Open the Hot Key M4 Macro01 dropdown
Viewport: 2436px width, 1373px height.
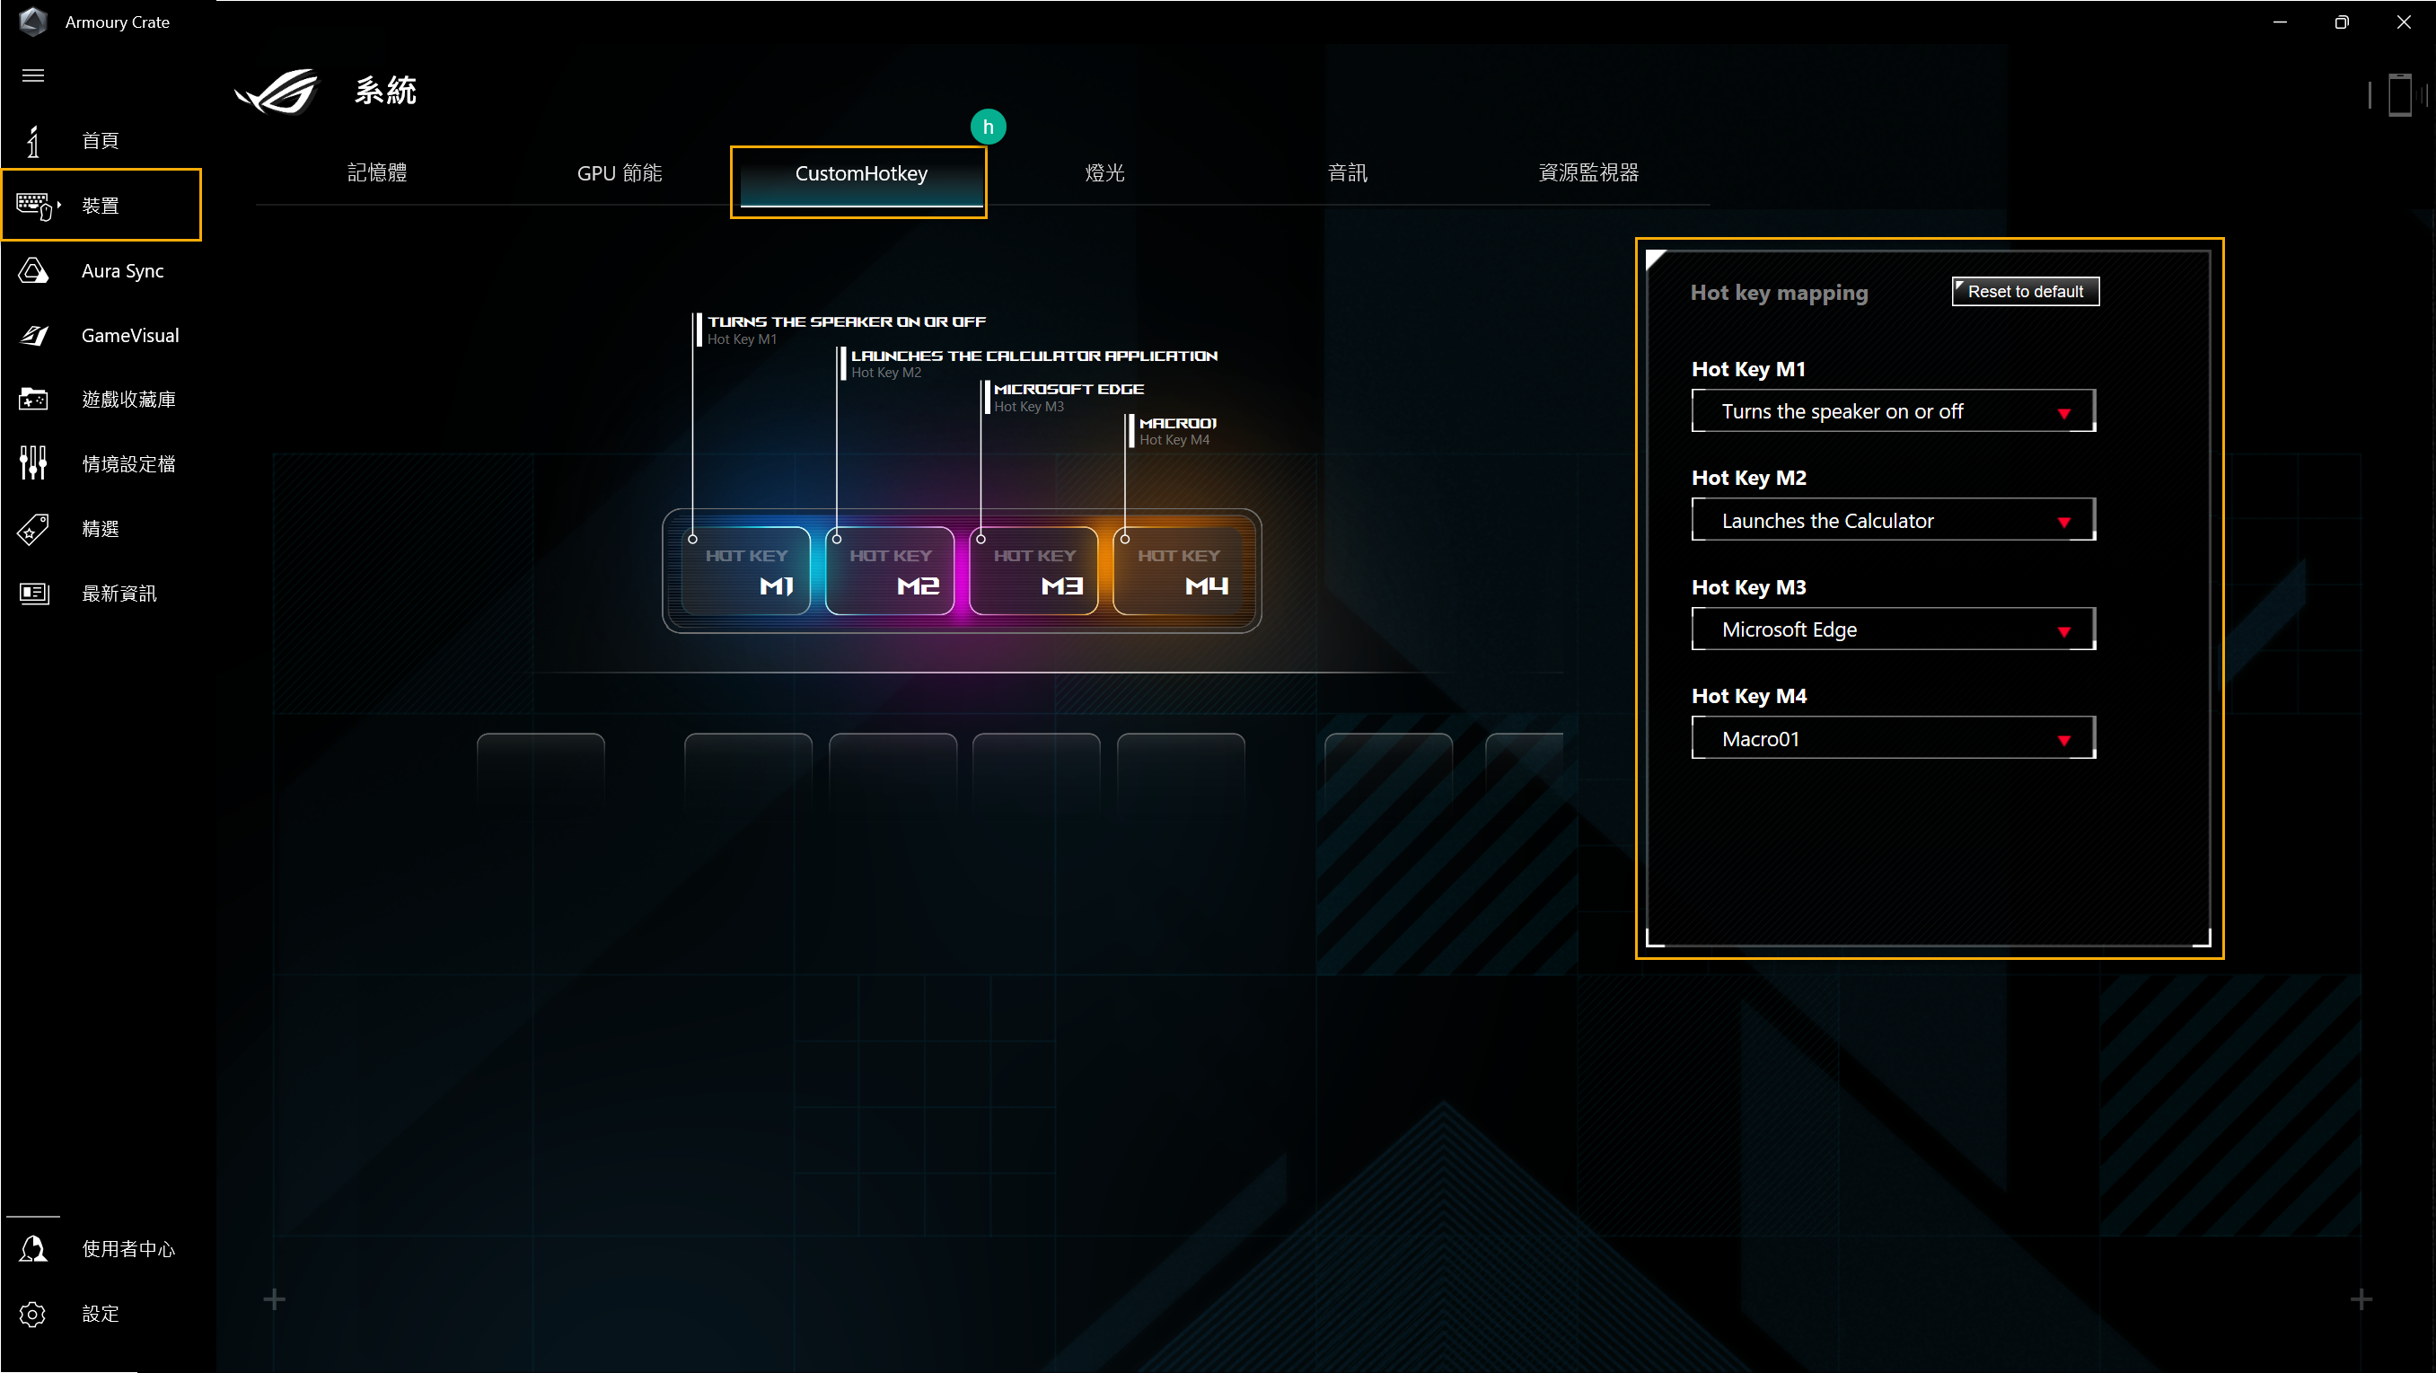point(1892,738)
